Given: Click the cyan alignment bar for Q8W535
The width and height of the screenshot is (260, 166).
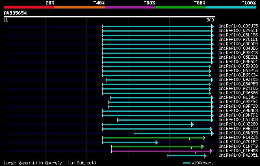Looking at the screenshot, I should (173, 133).
